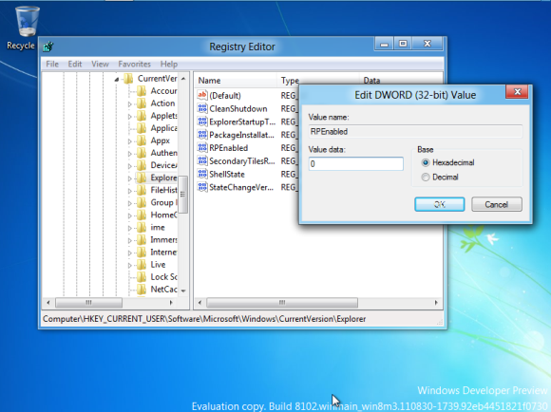
Task: Confirm the DWORD edit with OK
Action: [440, 204]
